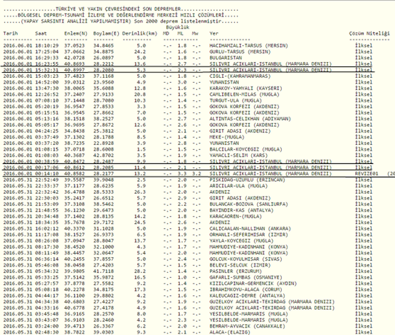Viewport: 395px width, 335px height.
Task: Click the CALICAALAN-NALLIHAN (ANKARA) location
Action: pos(249,227)
